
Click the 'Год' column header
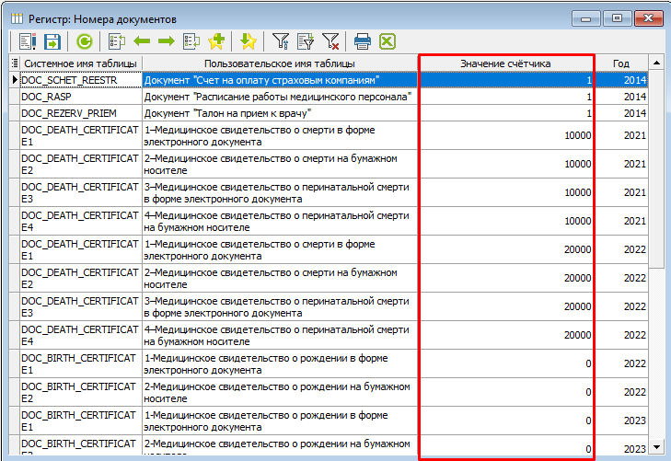[x=622, y=63]
